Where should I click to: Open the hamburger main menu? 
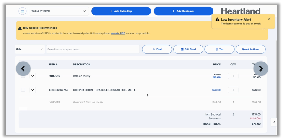click(x=22, y=11)
